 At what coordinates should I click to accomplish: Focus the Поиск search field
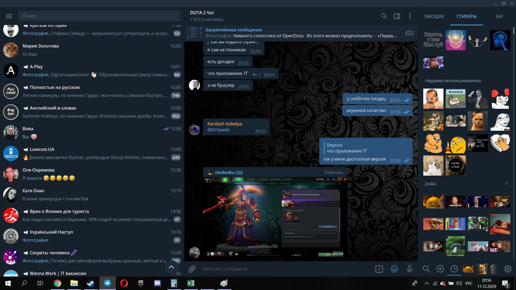99,16
